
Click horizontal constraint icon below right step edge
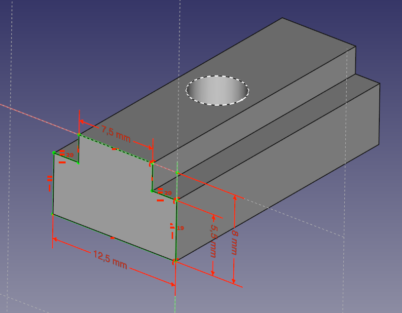(x=160, y=200)
